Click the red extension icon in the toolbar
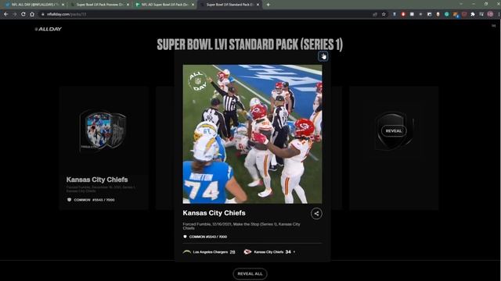The height and width of the screenshot is (281, 501). click(x=403, y=14)
